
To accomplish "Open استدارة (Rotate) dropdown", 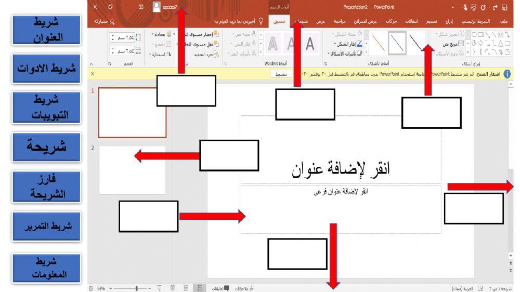I will pyautogui.click(x=160, y=55).
